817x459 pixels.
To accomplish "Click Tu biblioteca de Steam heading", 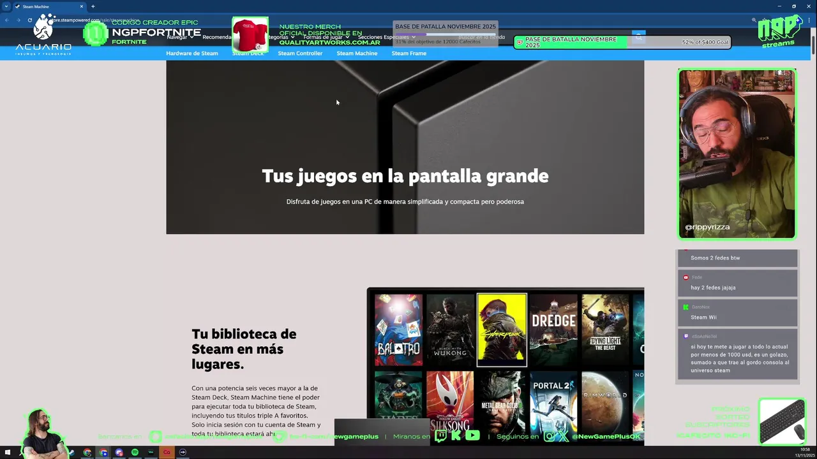I will [x=244, y=349].
